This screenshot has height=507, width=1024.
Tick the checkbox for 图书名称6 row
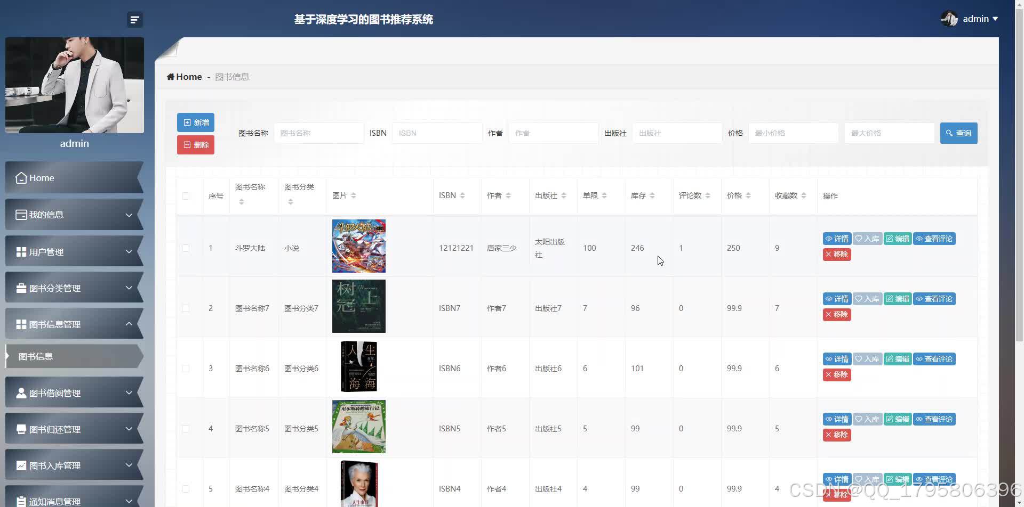186,369
